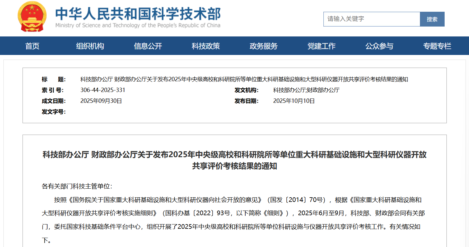Focus the 请输入关键字 search field
This screenshot has height=247, width=469.
(x=371, y=19)
